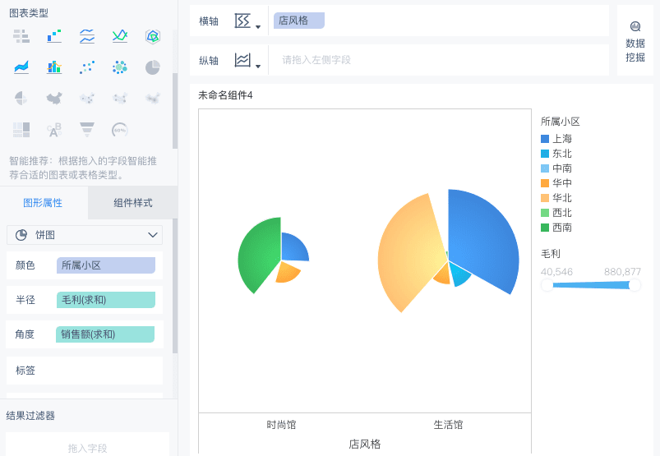Select the clustered bubble chart icon

pos(120,67)
